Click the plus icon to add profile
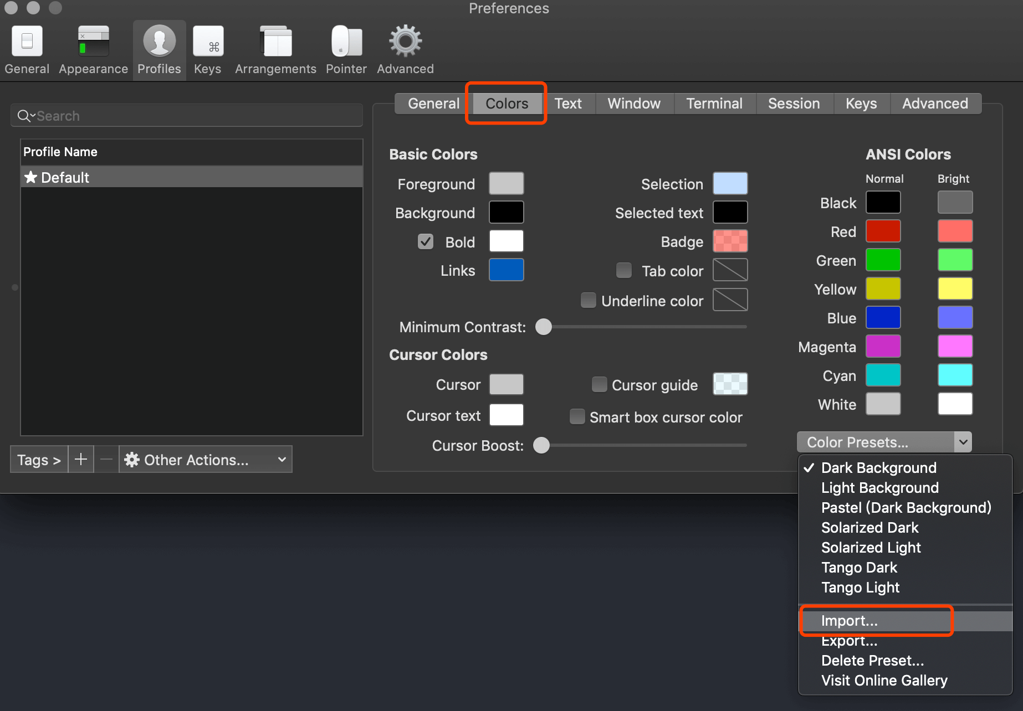Viewport: 1023px width, 711px height. (81, 460)
